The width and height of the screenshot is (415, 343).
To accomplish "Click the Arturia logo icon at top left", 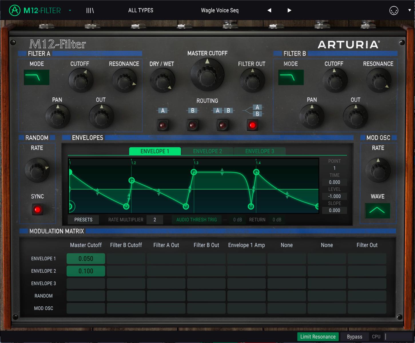I will (x=15, y=11).
